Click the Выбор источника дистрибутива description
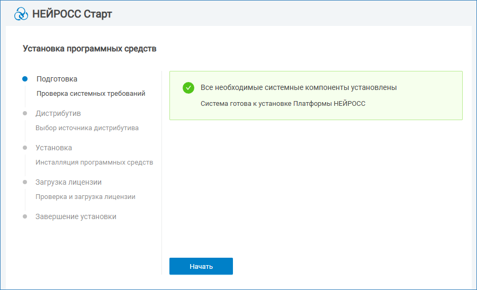Viewport: 477px width, 290px height. (x=87, y=128)
